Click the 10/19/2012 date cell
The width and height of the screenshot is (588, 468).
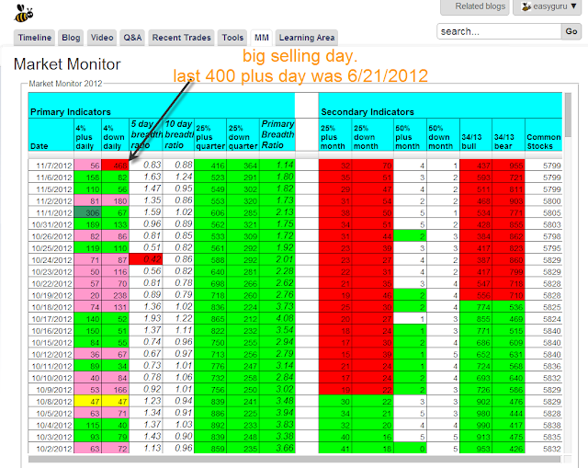pyautogui.click(x=51, y=295)
